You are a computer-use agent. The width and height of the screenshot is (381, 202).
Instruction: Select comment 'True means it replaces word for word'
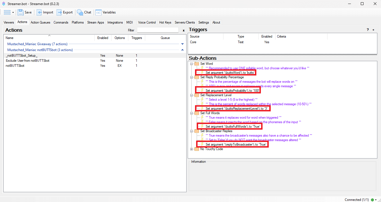(x=243, y=118)
